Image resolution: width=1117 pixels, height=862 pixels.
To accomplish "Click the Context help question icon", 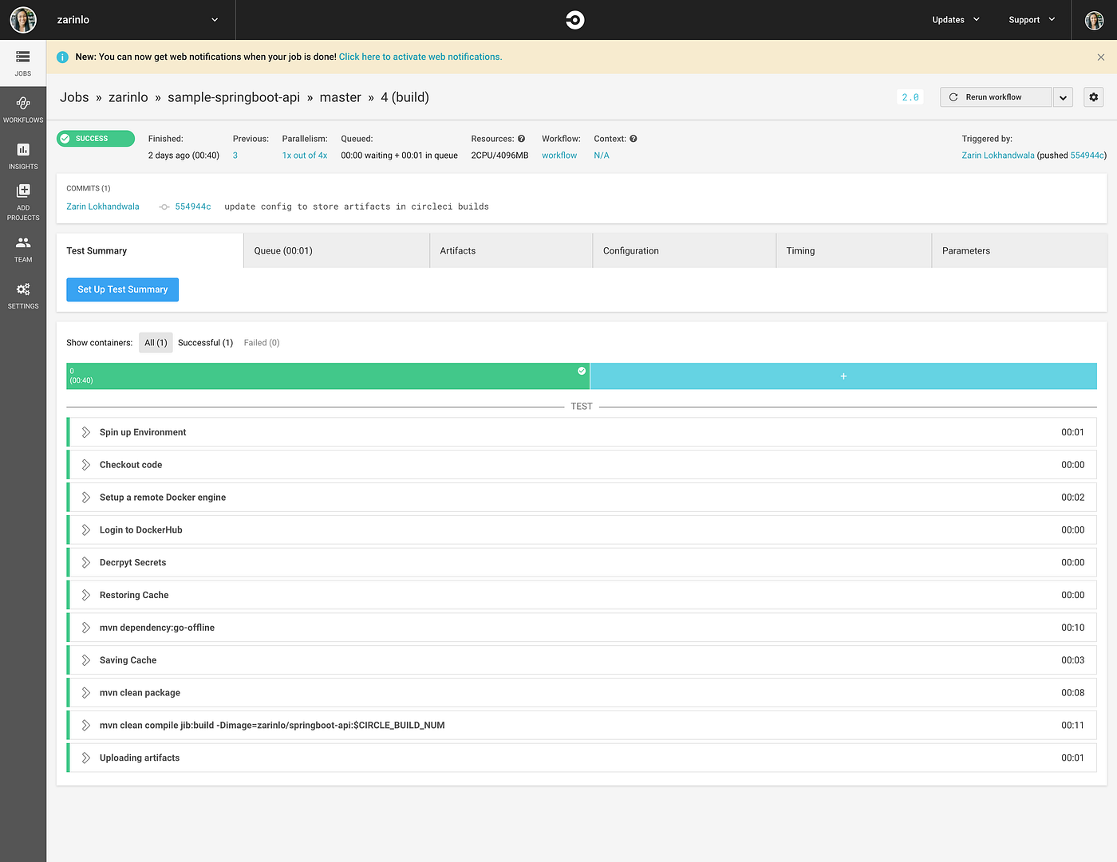I will pyautogui.click(x=633, y=139).
